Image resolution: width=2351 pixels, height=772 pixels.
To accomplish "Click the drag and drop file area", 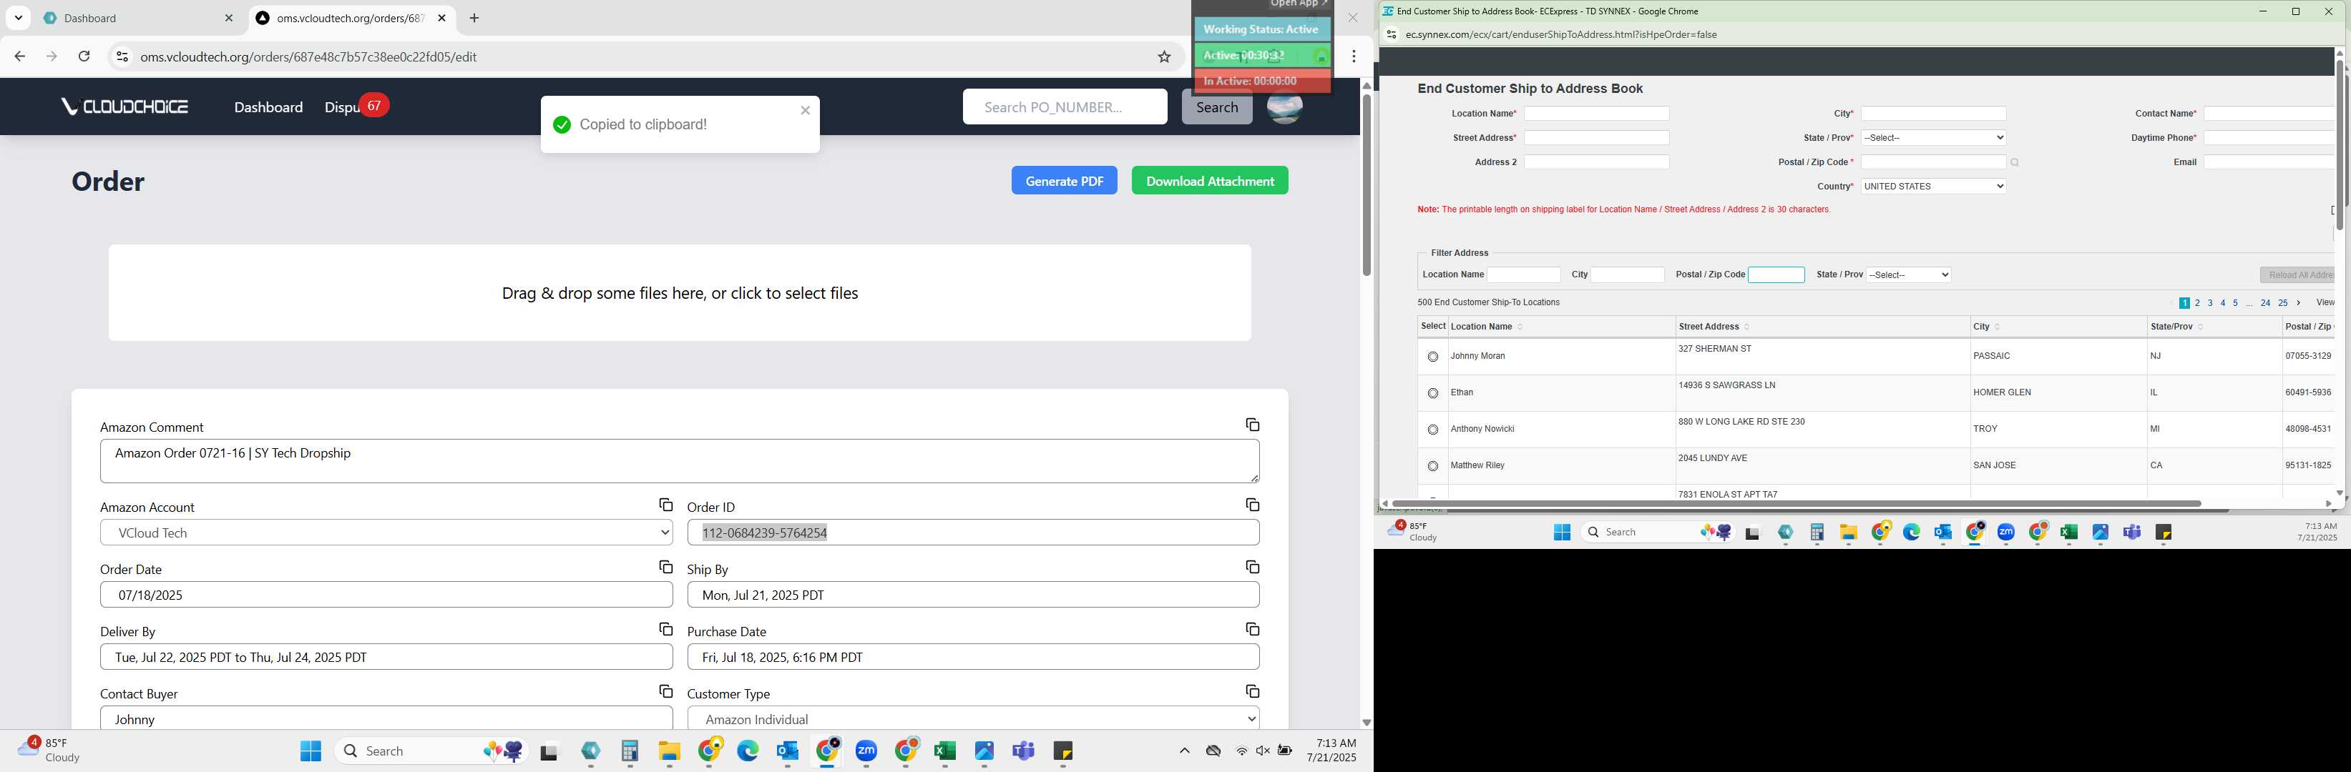I will point(679,292).
